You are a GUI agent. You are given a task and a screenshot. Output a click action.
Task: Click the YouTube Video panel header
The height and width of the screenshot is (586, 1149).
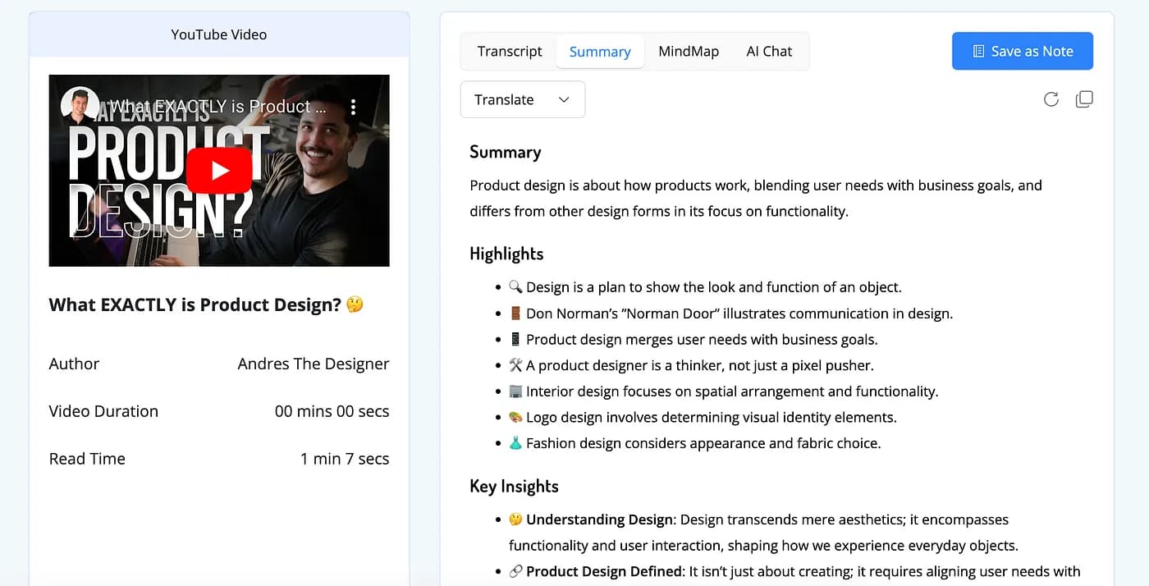tap(219, 34)
